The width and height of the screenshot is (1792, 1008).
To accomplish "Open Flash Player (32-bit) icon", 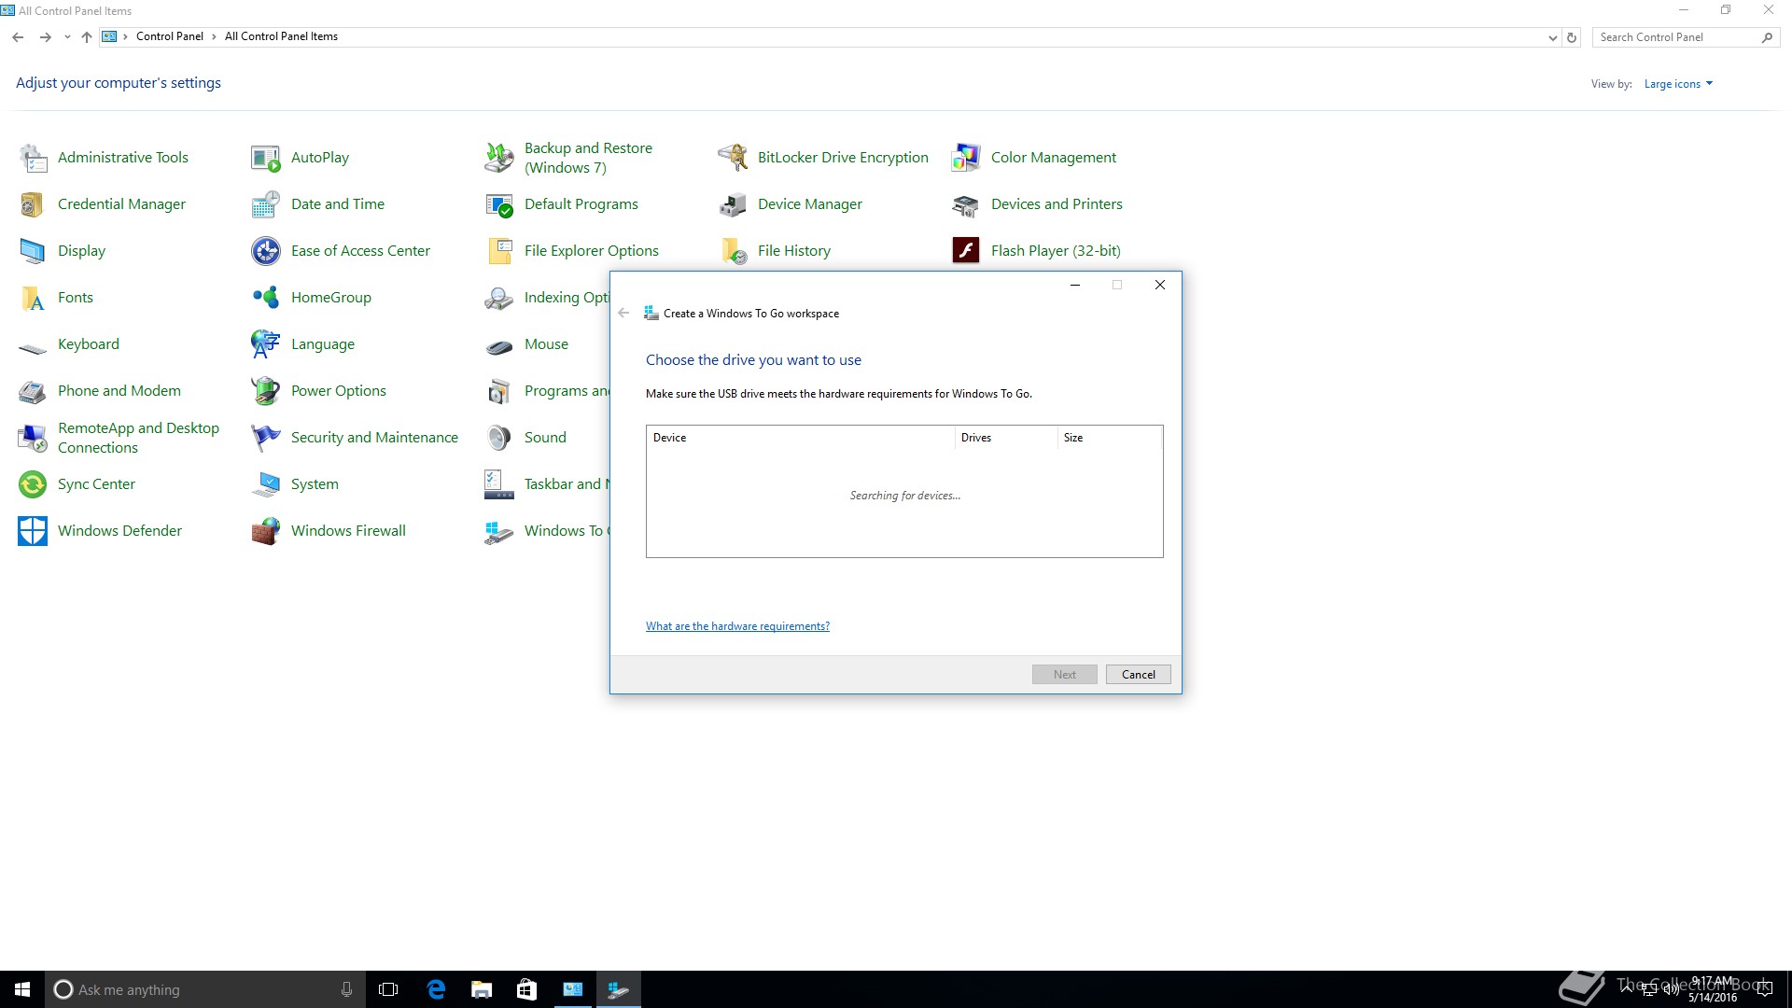I will pyautogui.click(x=966, y=251).
